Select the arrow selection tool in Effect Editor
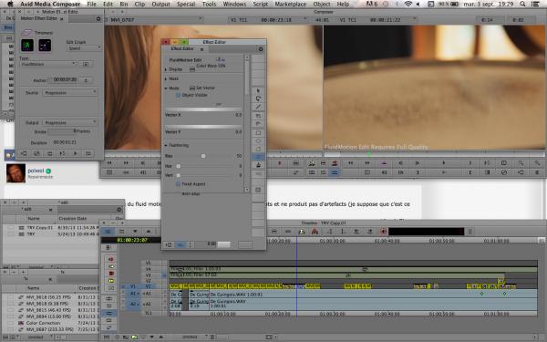Image resolution: width=547 pixels, height=342 pixels. (258, 90)
